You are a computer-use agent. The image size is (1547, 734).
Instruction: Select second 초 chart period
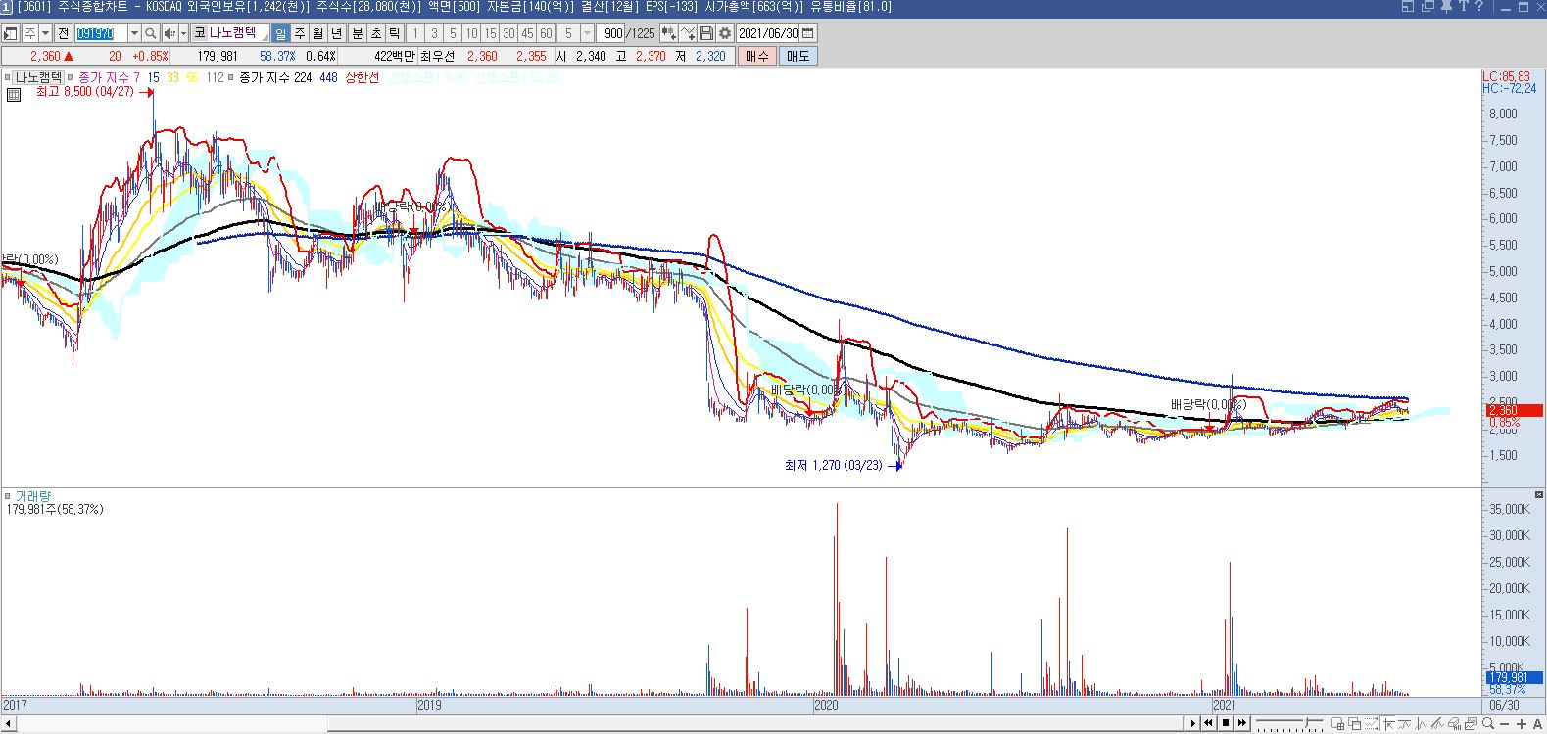click(376, 33)
